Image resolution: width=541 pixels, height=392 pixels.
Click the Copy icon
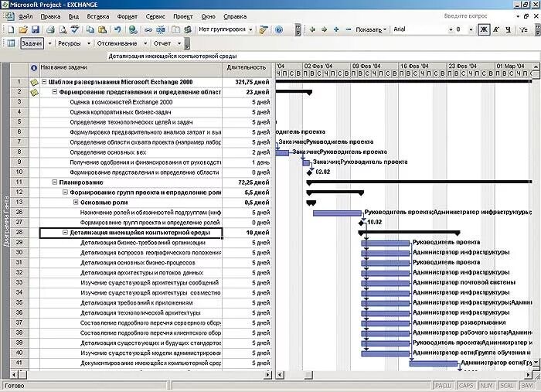[90, 29]
